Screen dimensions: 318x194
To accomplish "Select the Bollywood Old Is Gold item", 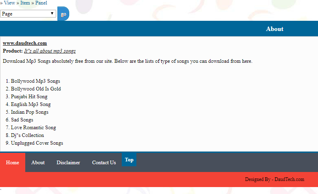I will click(36, 89).
